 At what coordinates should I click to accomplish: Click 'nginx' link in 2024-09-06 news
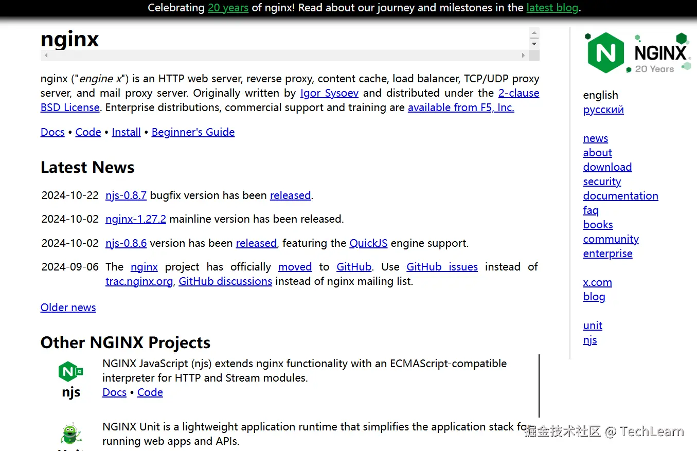click(144, 267)
